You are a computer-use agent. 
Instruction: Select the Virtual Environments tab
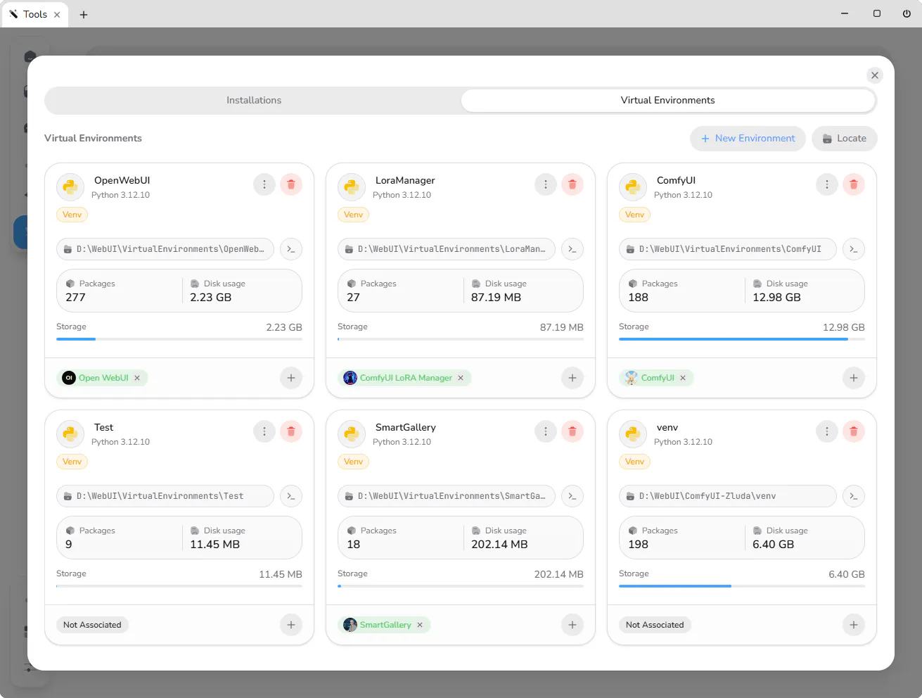coord(668,101)
